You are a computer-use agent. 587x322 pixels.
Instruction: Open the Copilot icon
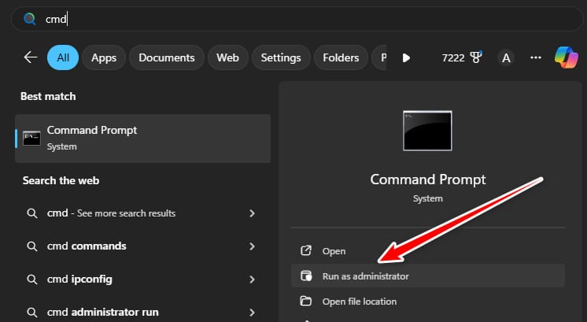point(567,57)
